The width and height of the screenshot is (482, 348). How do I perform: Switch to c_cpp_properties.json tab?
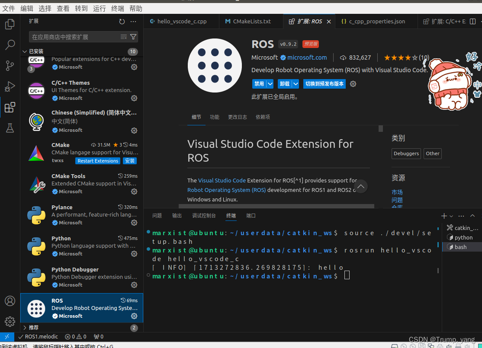(x=376, y=22)
